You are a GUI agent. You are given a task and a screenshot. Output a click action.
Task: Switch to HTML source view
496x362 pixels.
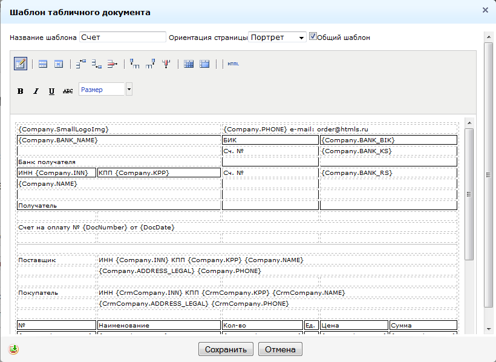click(x=233, y=64)
